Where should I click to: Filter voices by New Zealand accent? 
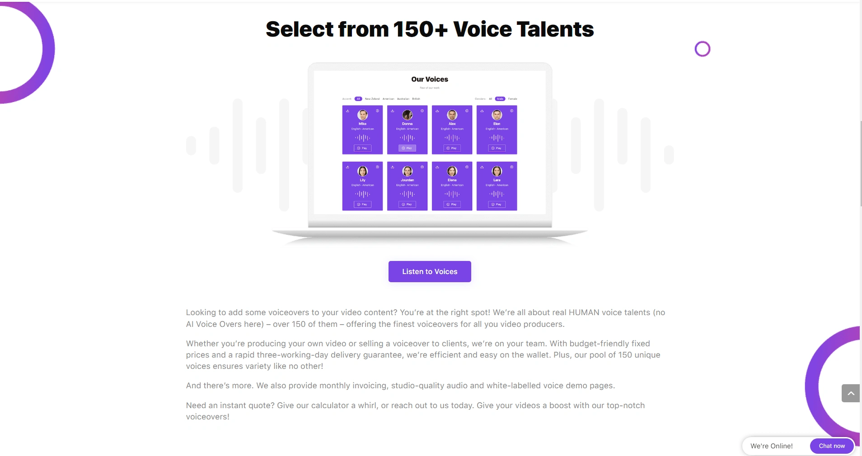click(372, 99)
